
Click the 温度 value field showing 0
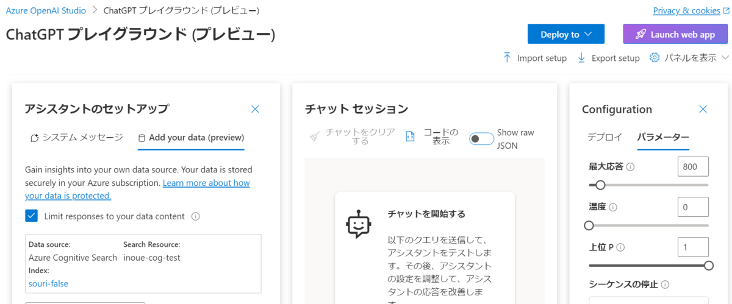coord(693,207)
